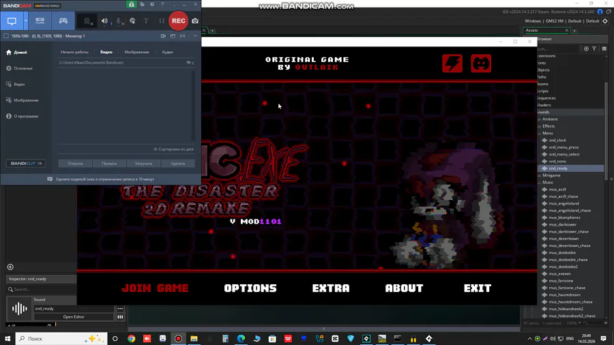
Task: Select mus_act9 in the asset browser
Action: point(557,190)
